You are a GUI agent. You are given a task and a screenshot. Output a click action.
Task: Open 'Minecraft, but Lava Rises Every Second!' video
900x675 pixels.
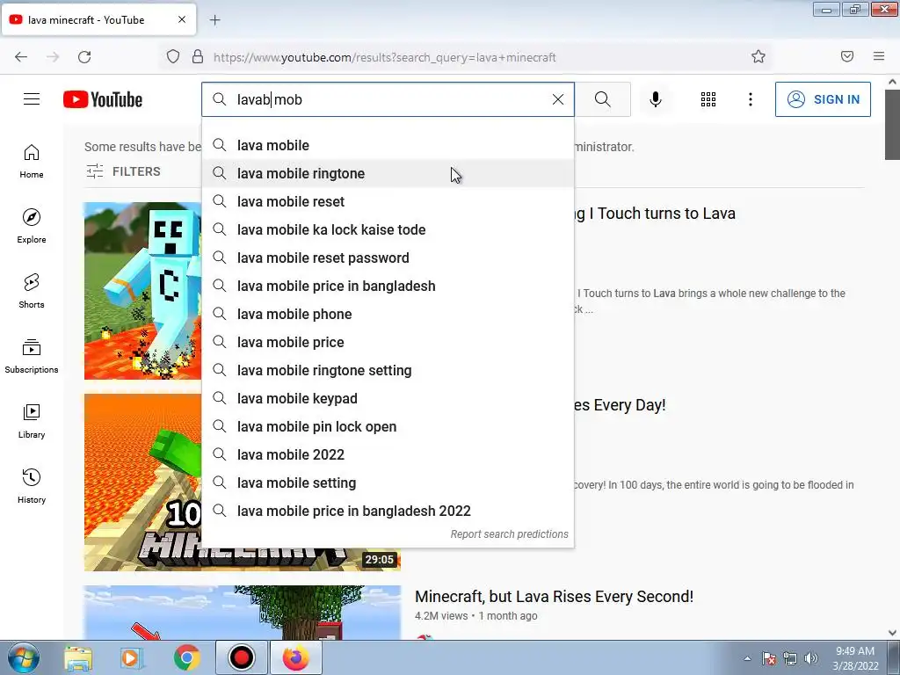[554, 597]
